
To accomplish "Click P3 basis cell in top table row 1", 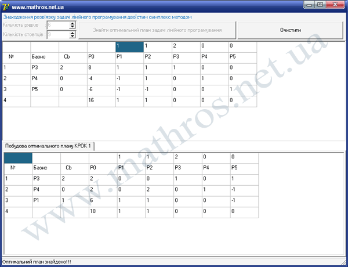I will pyautogui.click(x=45, y=69).
